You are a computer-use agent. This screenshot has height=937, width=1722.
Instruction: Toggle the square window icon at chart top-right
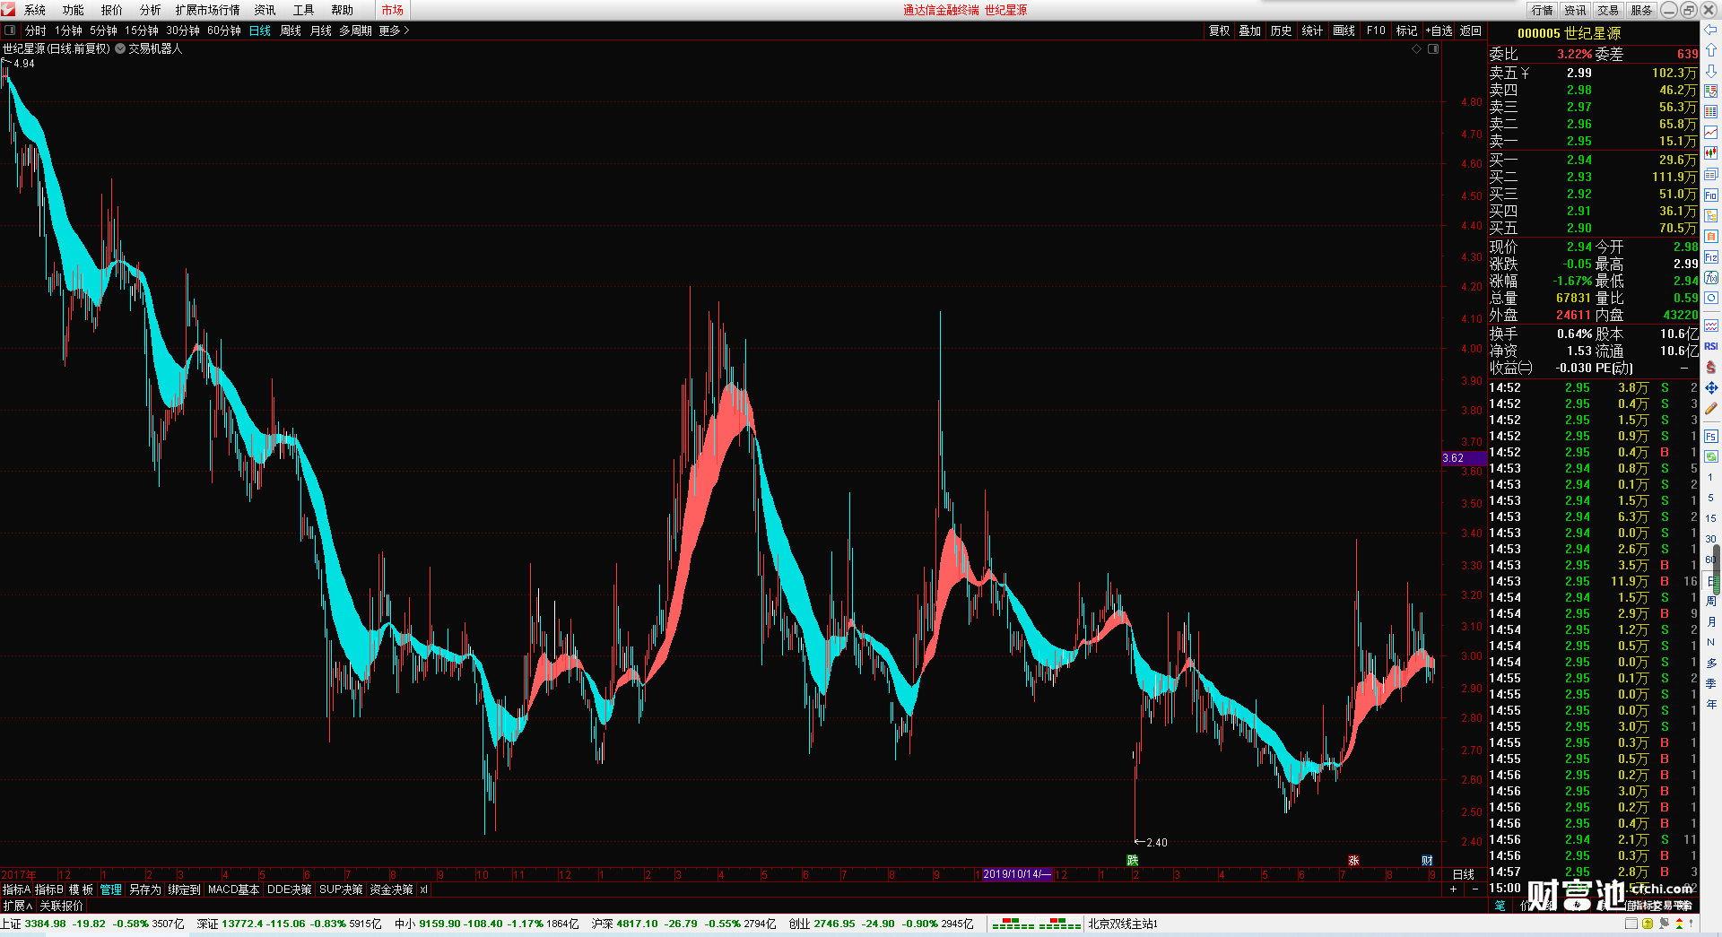pos(1433,49)
